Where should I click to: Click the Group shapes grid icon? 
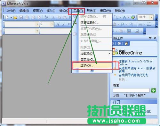point(129,31)
